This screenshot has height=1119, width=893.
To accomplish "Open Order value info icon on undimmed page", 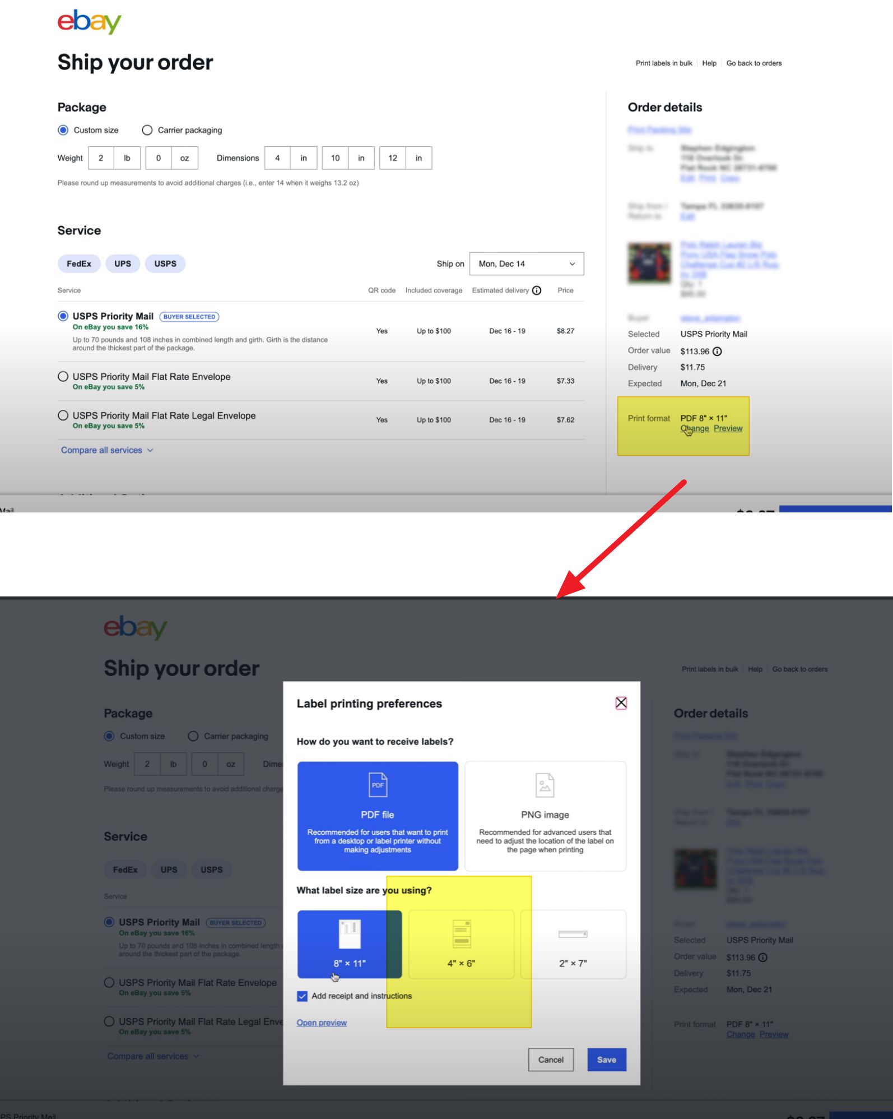I will pyautogui.click(x=717, y=352).
